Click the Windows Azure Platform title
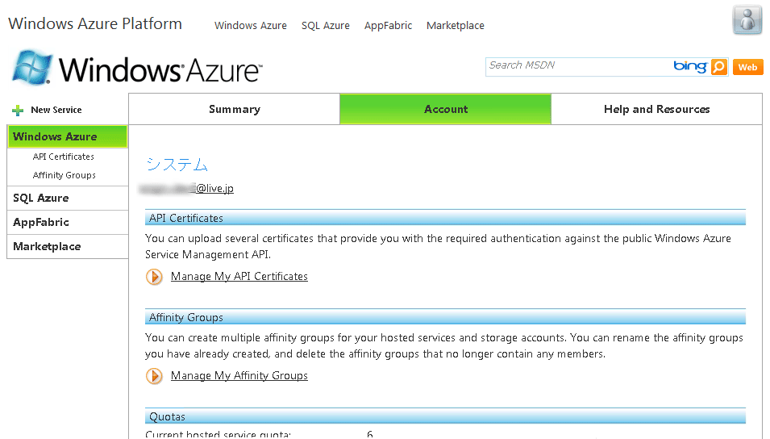The image size is (770, 439). (95, 23)
